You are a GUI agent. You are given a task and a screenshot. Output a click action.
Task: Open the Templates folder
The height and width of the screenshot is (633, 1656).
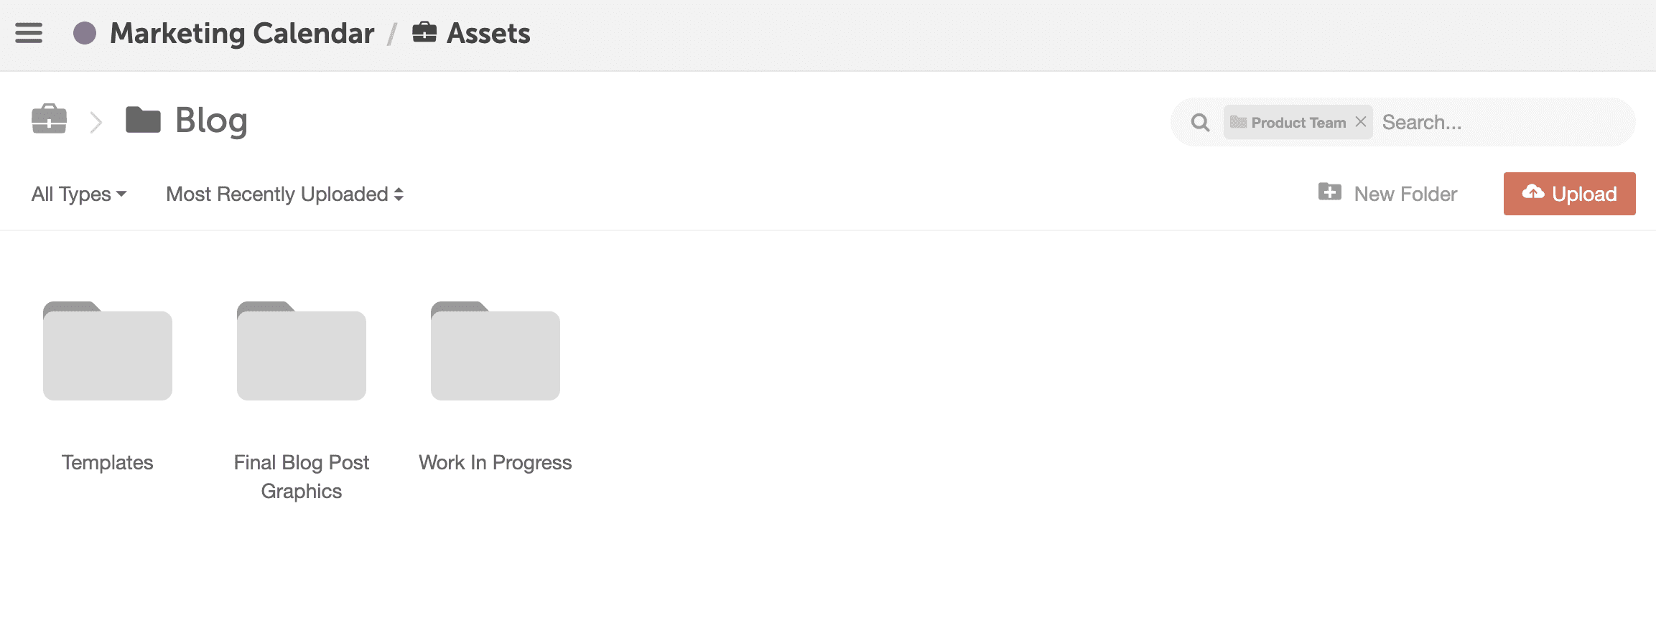tap(108, 352)
